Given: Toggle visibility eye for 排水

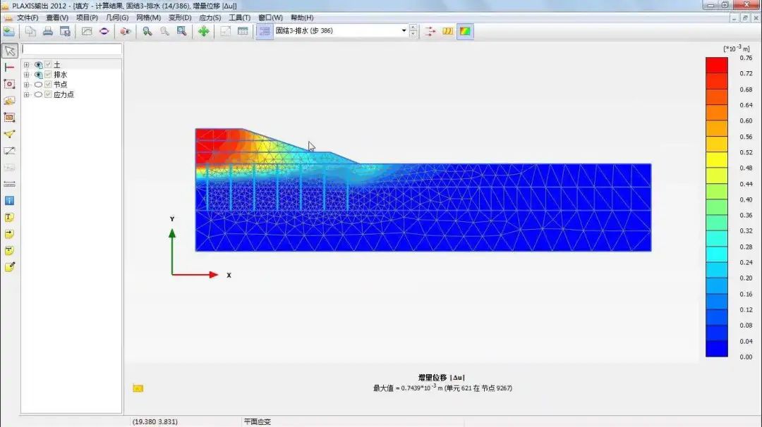Looking at the screenshot, I should pos(38,75).
